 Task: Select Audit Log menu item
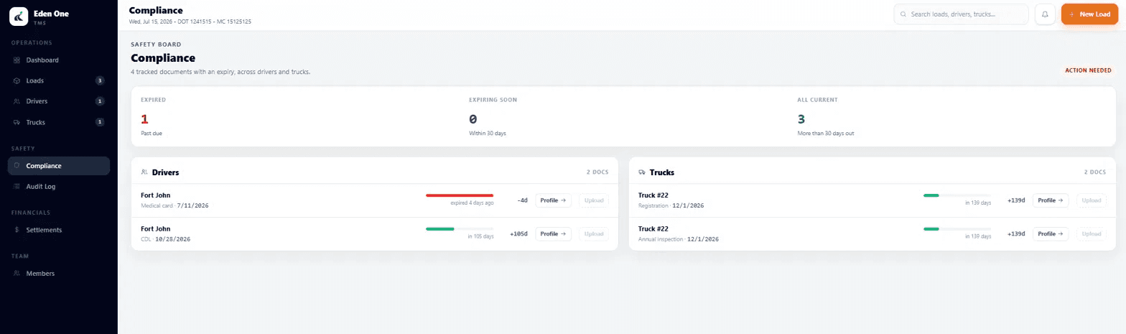pyautogui.click(x=59, y=187)
